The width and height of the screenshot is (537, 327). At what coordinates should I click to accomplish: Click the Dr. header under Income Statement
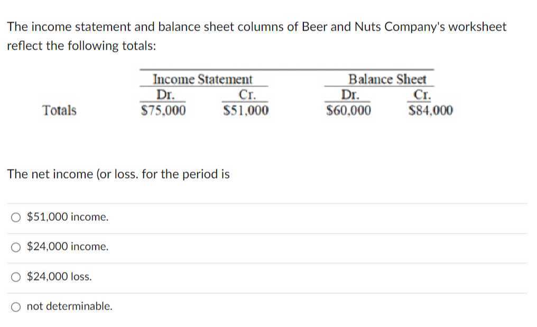pyautogui.click(x=162, y=95)
